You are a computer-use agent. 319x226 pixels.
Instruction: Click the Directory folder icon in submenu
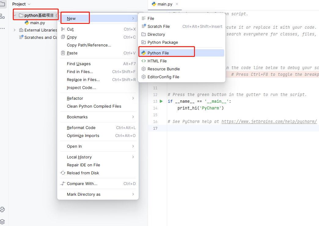click(144, 34)
